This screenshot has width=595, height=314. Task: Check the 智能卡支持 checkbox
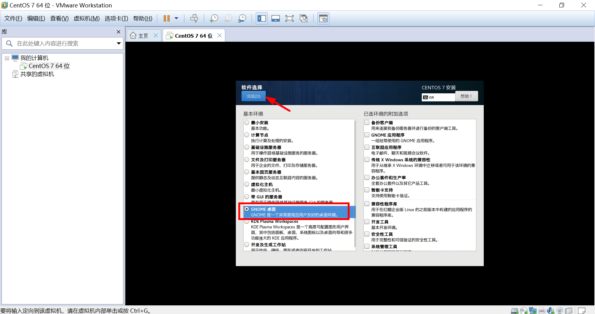[367, 190]
